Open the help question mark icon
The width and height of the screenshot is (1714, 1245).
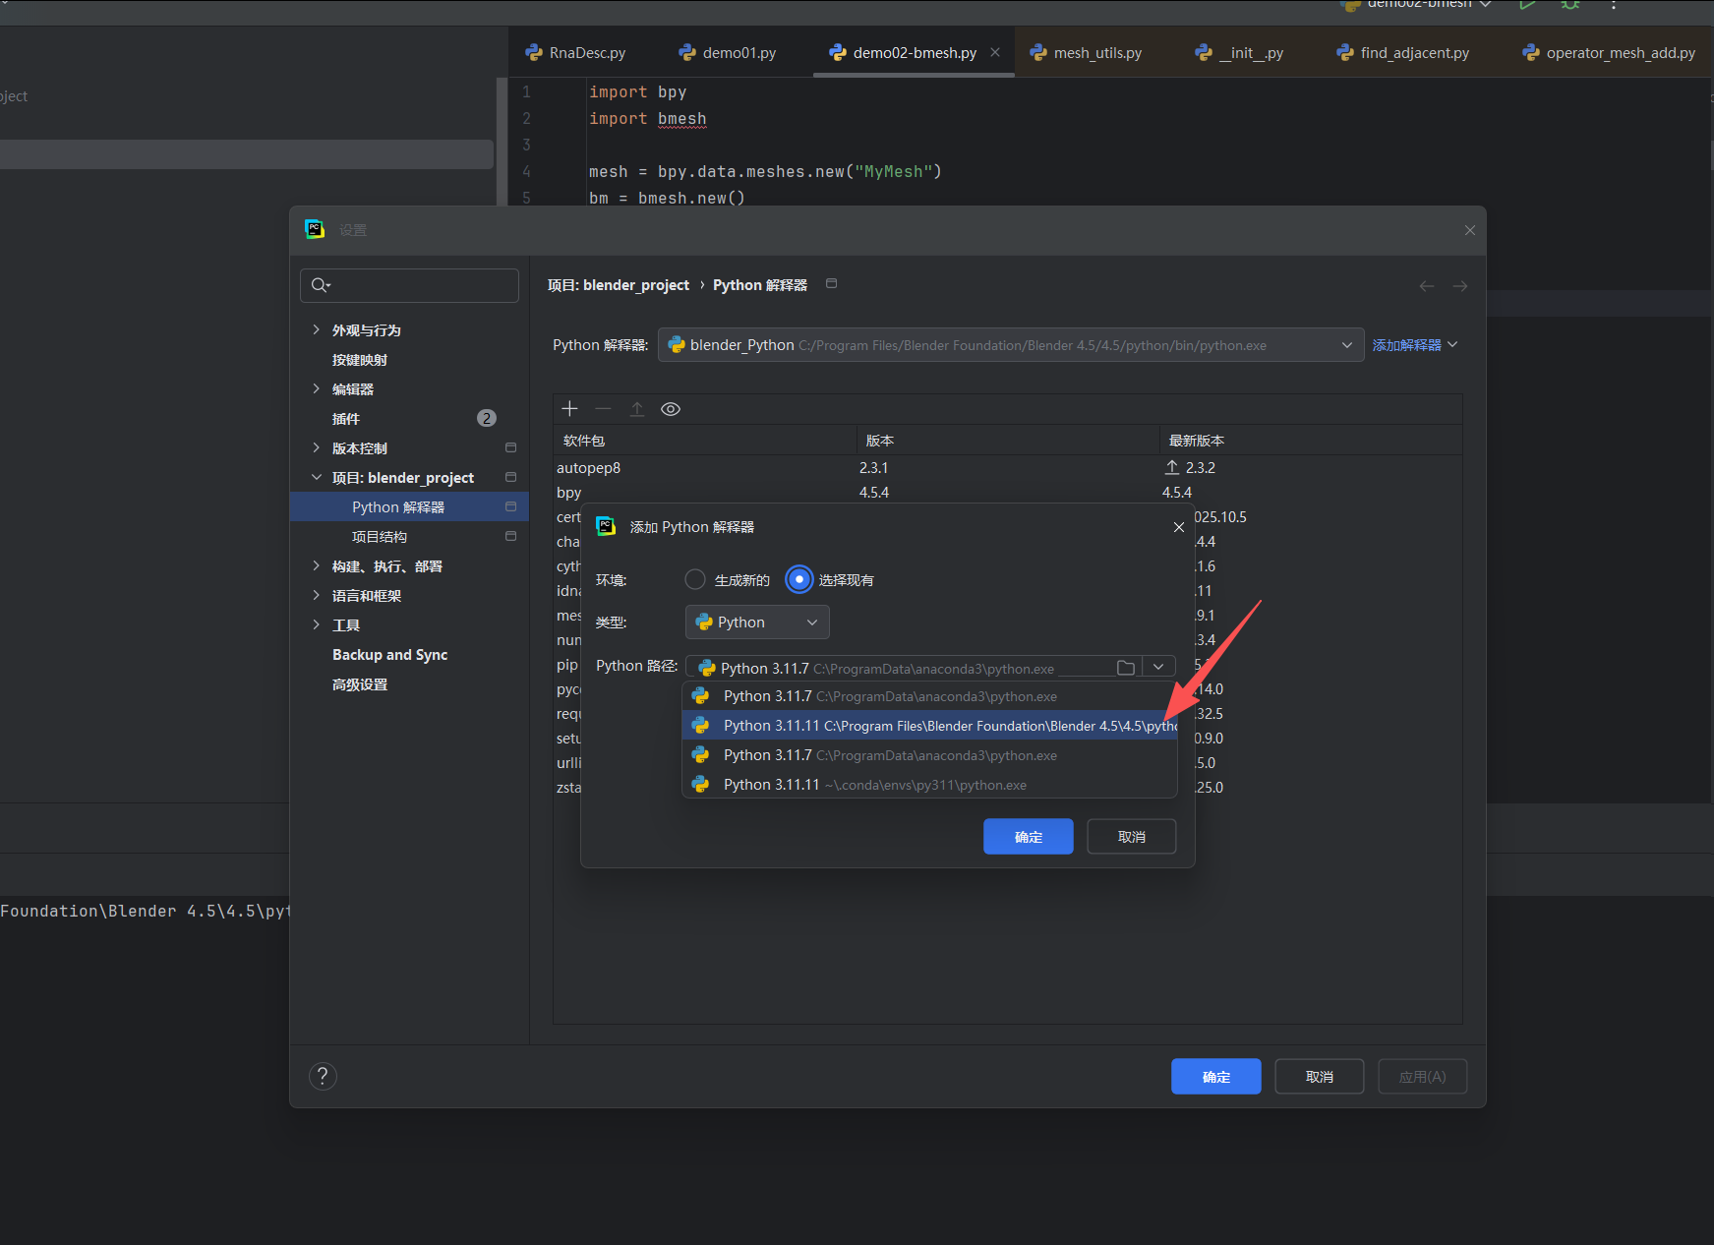click(323, 1076)
